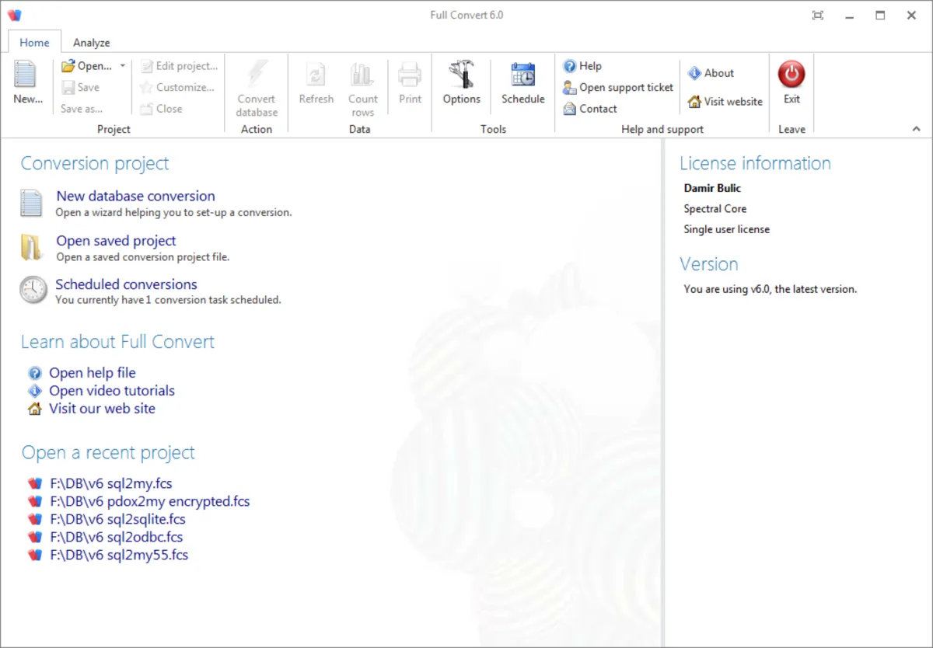Click the Count rows icon
This screenshot has height=648, width=933.
coord(362,75)
